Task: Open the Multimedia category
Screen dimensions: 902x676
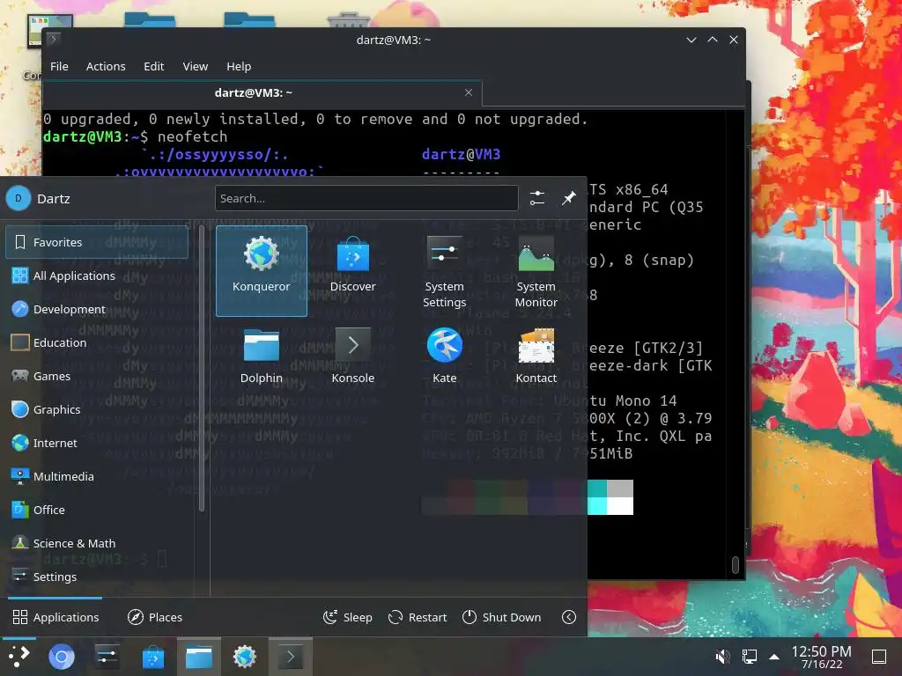Action: tap(97, 476)
